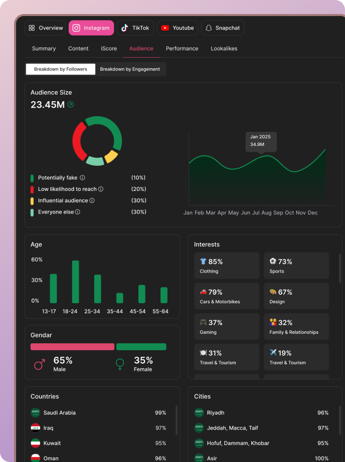Open the Content sub-tab

(78, 49)
